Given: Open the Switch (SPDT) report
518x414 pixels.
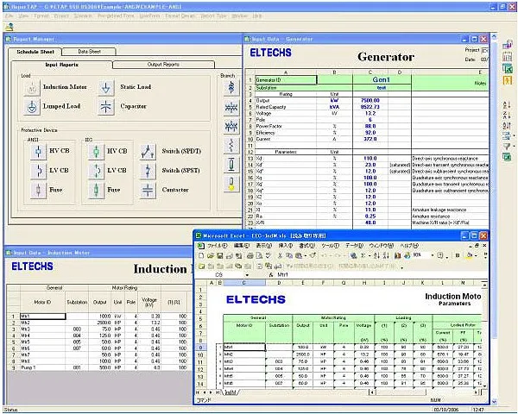Looking at the screenshot, I should 148,151.
